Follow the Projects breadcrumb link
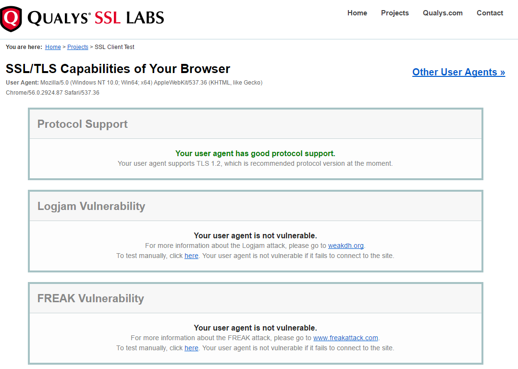 pos(78,47)
